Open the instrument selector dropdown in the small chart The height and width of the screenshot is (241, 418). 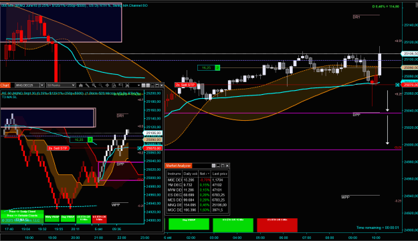[42, 85]
